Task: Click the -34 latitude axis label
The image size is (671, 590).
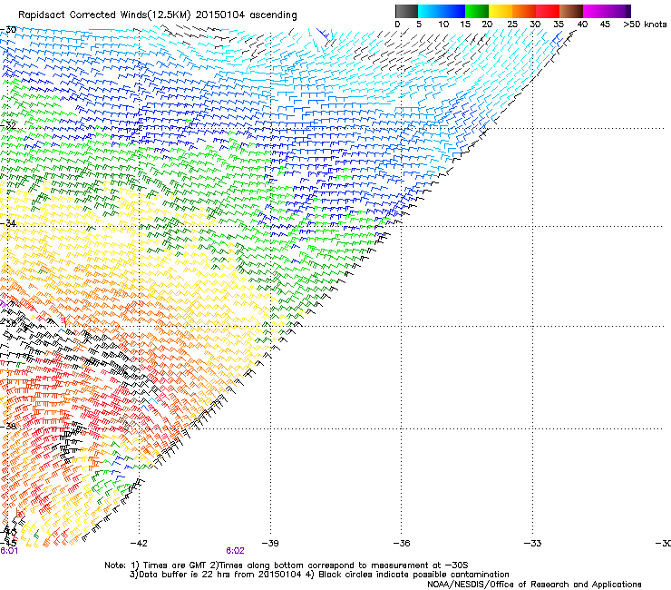Action: [x=8, y=223]
